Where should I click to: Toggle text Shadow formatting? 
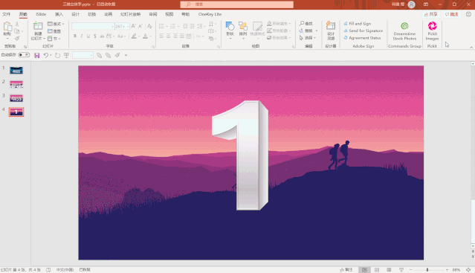tap(95, 36)
